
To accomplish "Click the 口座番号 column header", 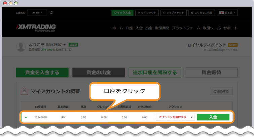I will point(40,107).
